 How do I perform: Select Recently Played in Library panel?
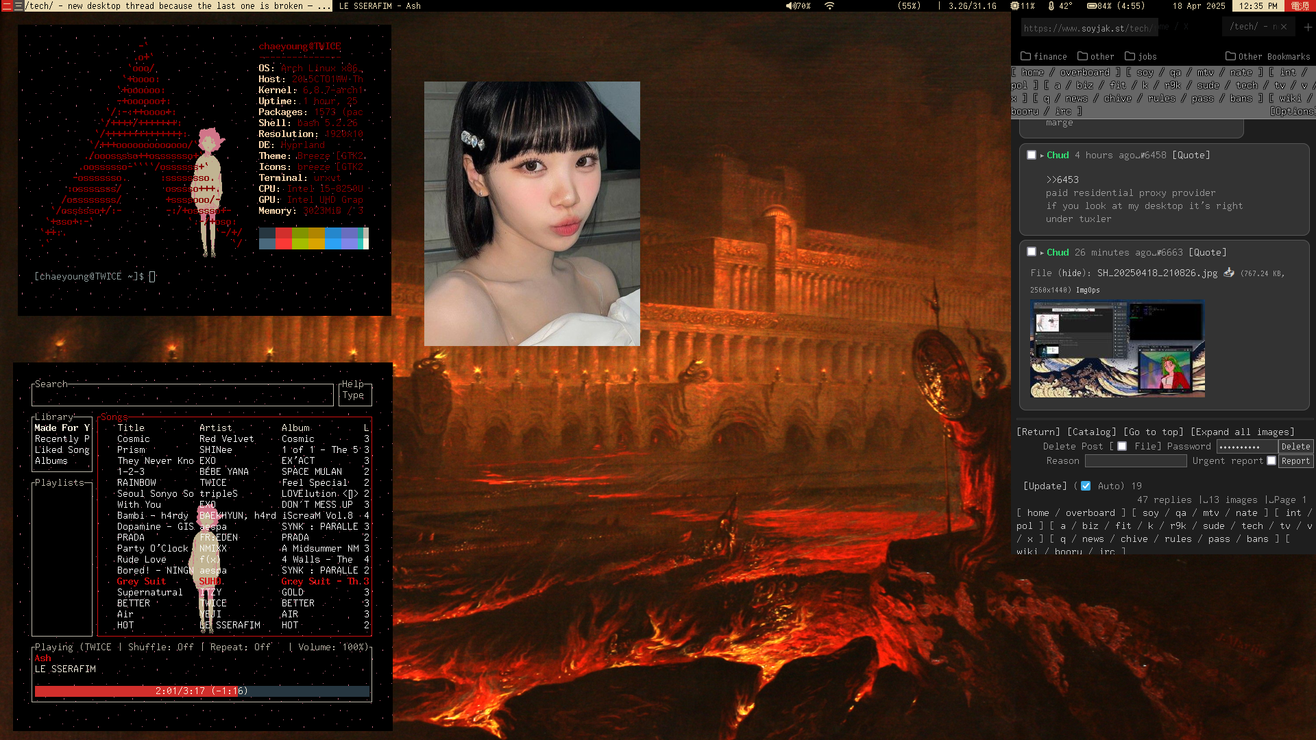62,439
